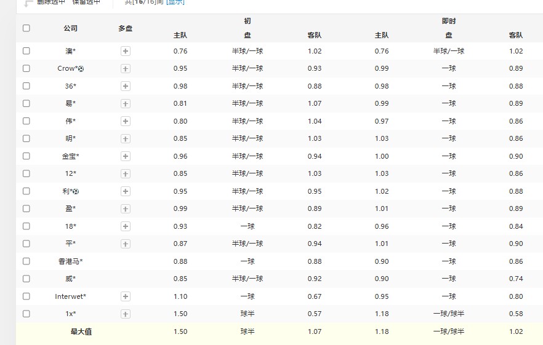This screenshot has height=345, width=543.
Task: Click plus icon in 18* row
Action: click(126, 226)
